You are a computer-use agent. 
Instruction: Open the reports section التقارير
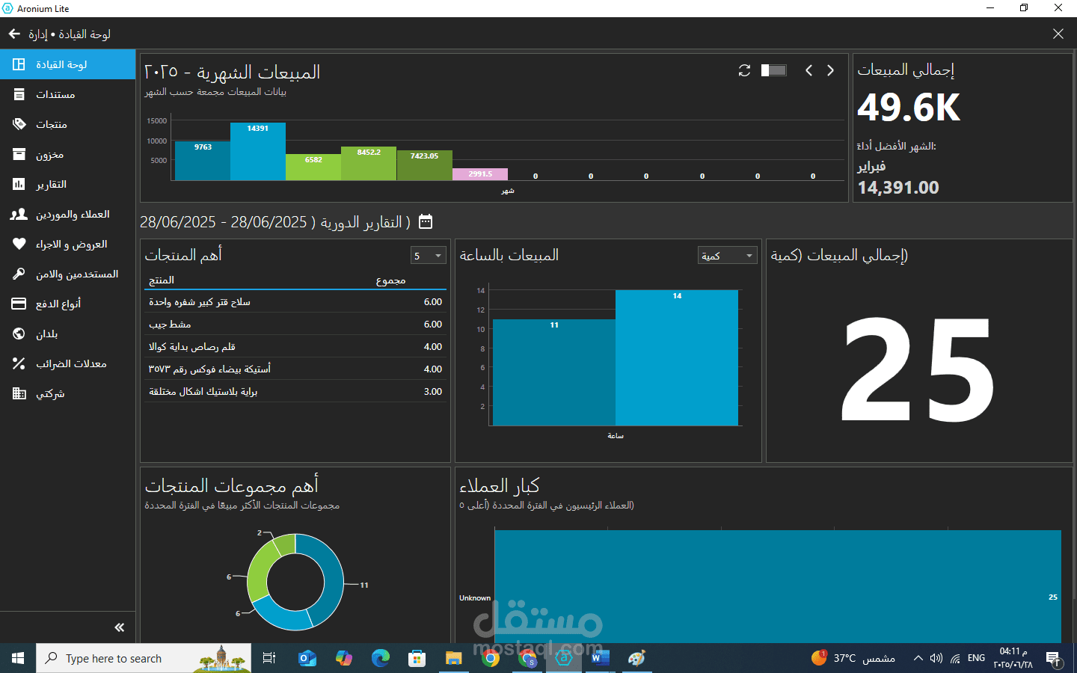point(67,184)
